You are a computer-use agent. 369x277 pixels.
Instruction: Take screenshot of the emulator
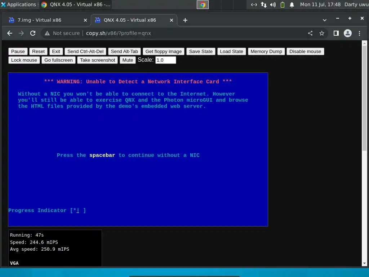pos(98,60)
